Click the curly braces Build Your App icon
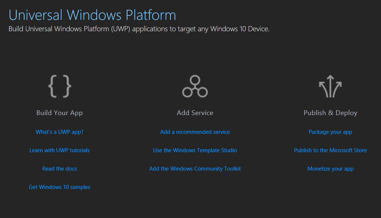The width and height of the screenshot is (381, 218). click(59, 86)
